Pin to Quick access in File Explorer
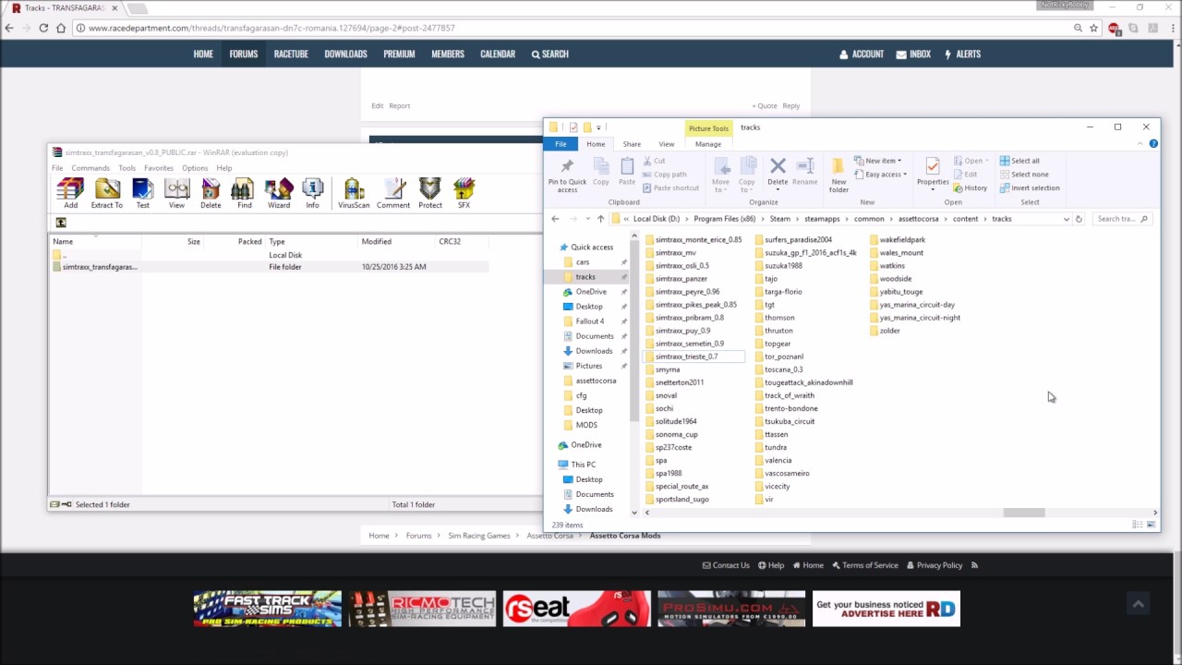The height and width of the screenshot is (665, 1182). 567,174
